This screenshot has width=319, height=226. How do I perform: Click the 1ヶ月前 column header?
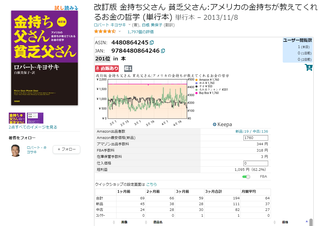point(124,192)
